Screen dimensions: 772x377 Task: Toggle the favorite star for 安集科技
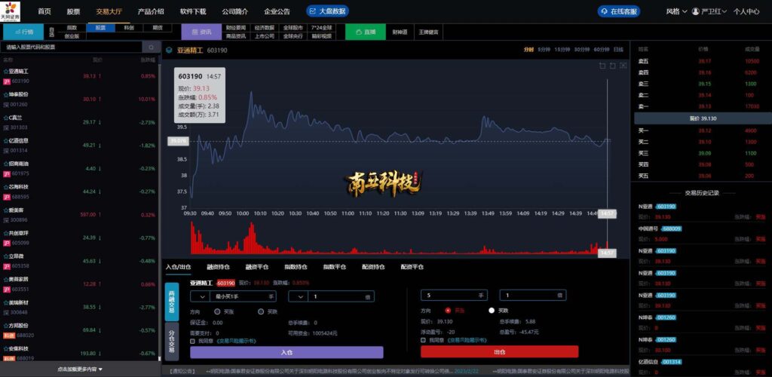6,349
